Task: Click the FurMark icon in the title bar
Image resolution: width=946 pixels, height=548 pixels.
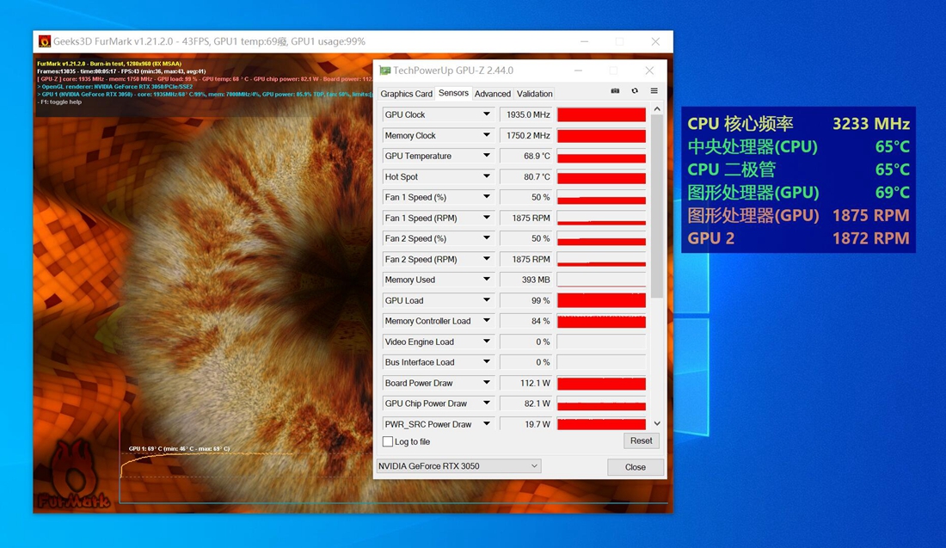Action: (45, 40)
